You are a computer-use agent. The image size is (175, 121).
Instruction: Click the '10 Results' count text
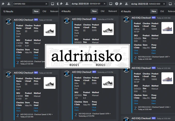click(x=8, y=12)
